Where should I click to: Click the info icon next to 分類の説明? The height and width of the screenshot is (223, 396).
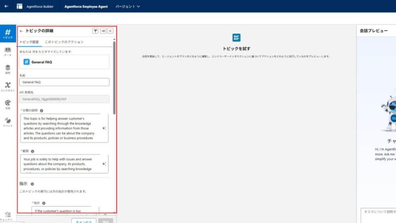pyautogui.click(x=41, y=110)
